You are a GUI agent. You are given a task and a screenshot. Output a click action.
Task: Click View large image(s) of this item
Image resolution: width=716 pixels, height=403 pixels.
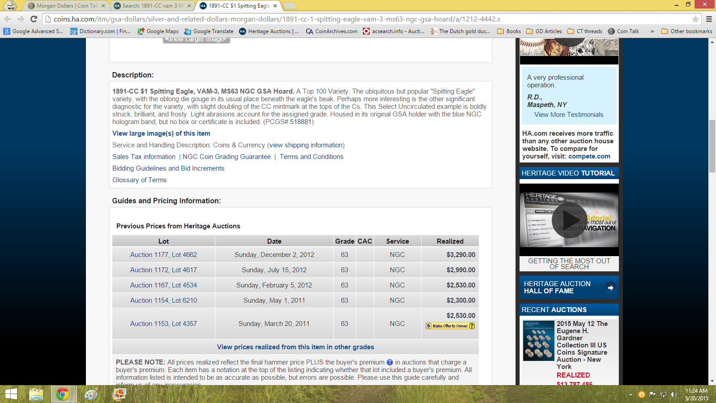[x=161, y=133]
